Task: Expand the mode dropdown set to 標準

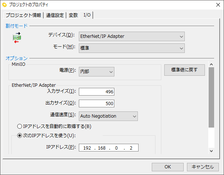Action: click(x=132, y=47)
